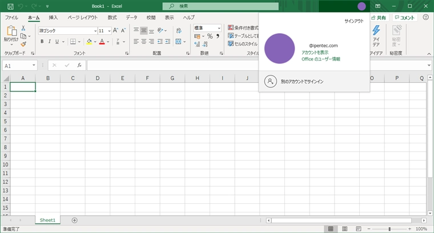Switch to the 挿入 tab

pyautogui.click(x=53, y=18)
